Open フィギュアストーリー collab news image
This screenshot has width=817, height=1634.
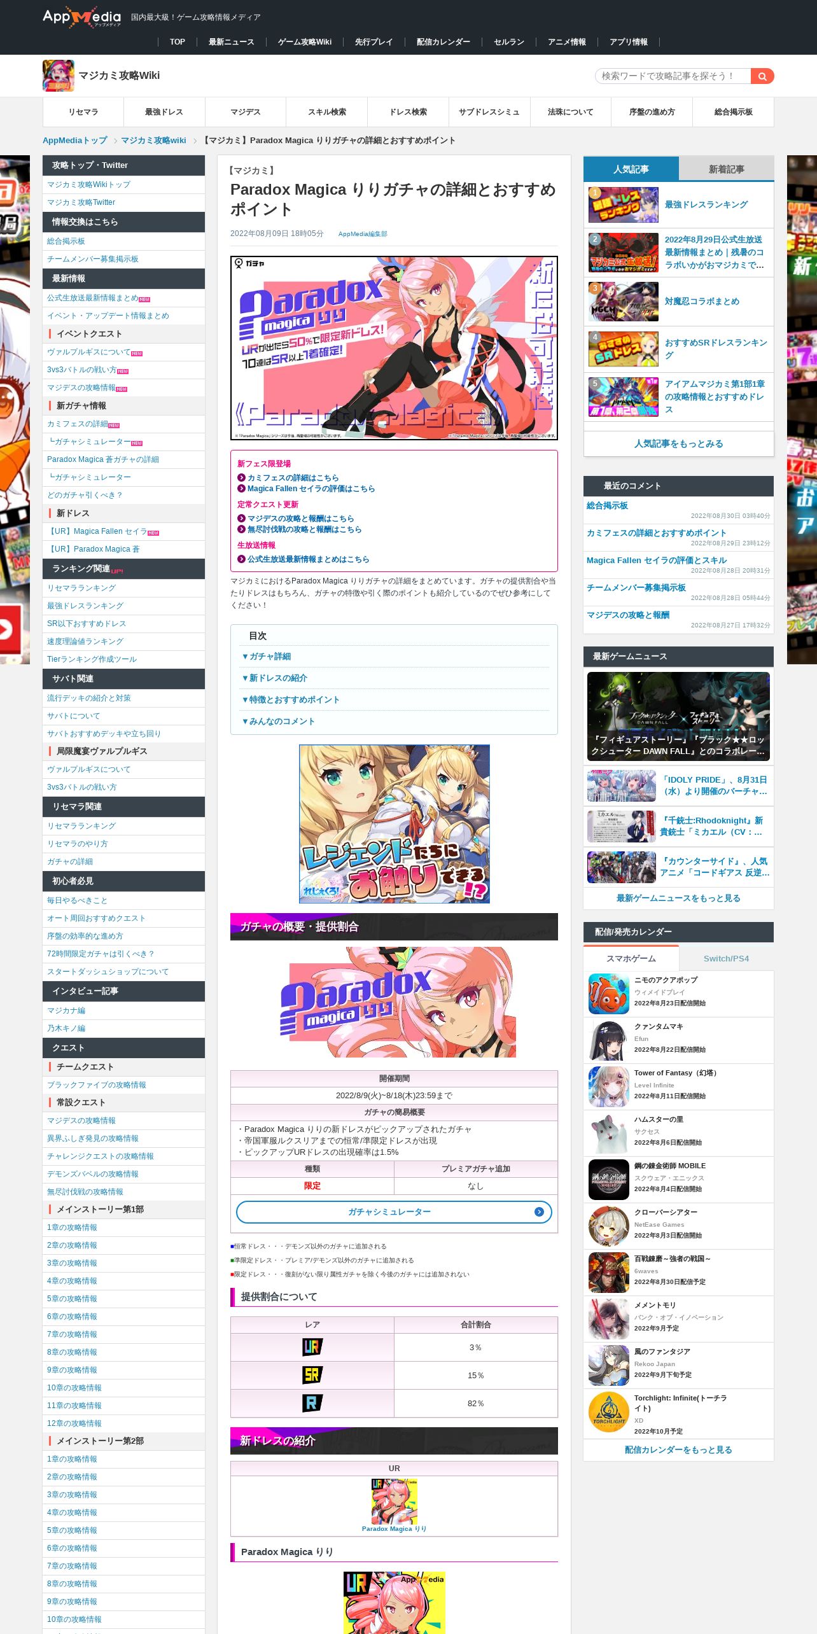pyautogui.click(x=678, y=716)
